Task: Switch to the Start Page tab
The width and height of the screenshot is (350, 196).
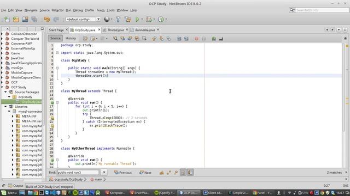Action: (56, 30)
